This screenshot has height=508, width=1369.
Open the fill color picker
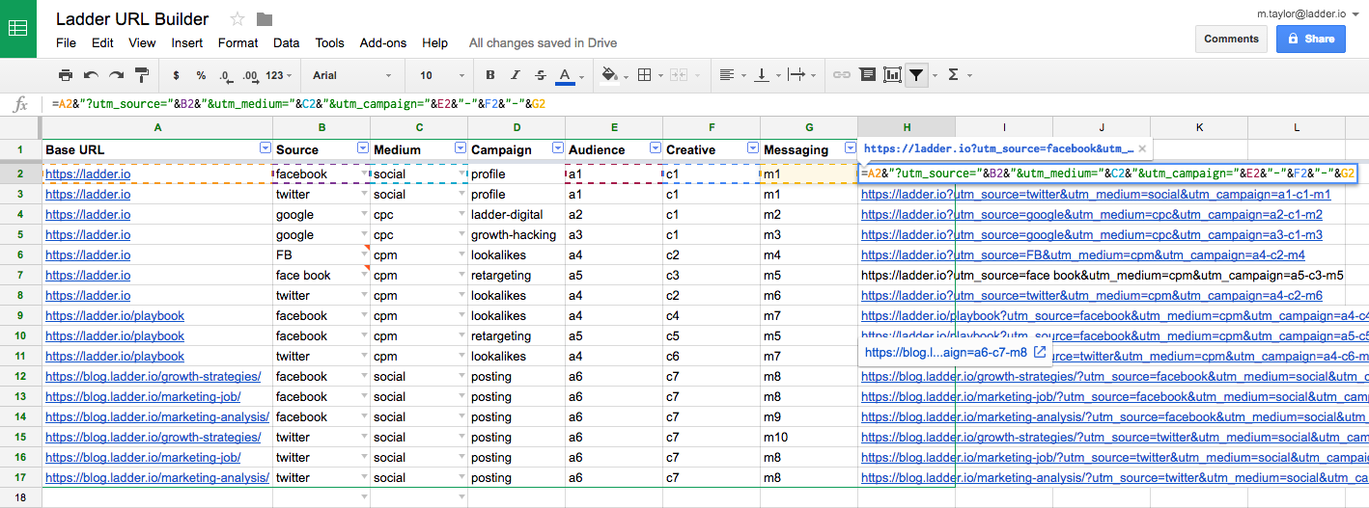point(609,75)
